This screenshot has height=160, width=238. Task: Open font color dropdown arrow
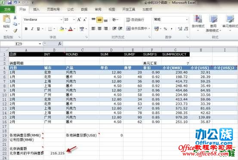[x=74, y=29]
